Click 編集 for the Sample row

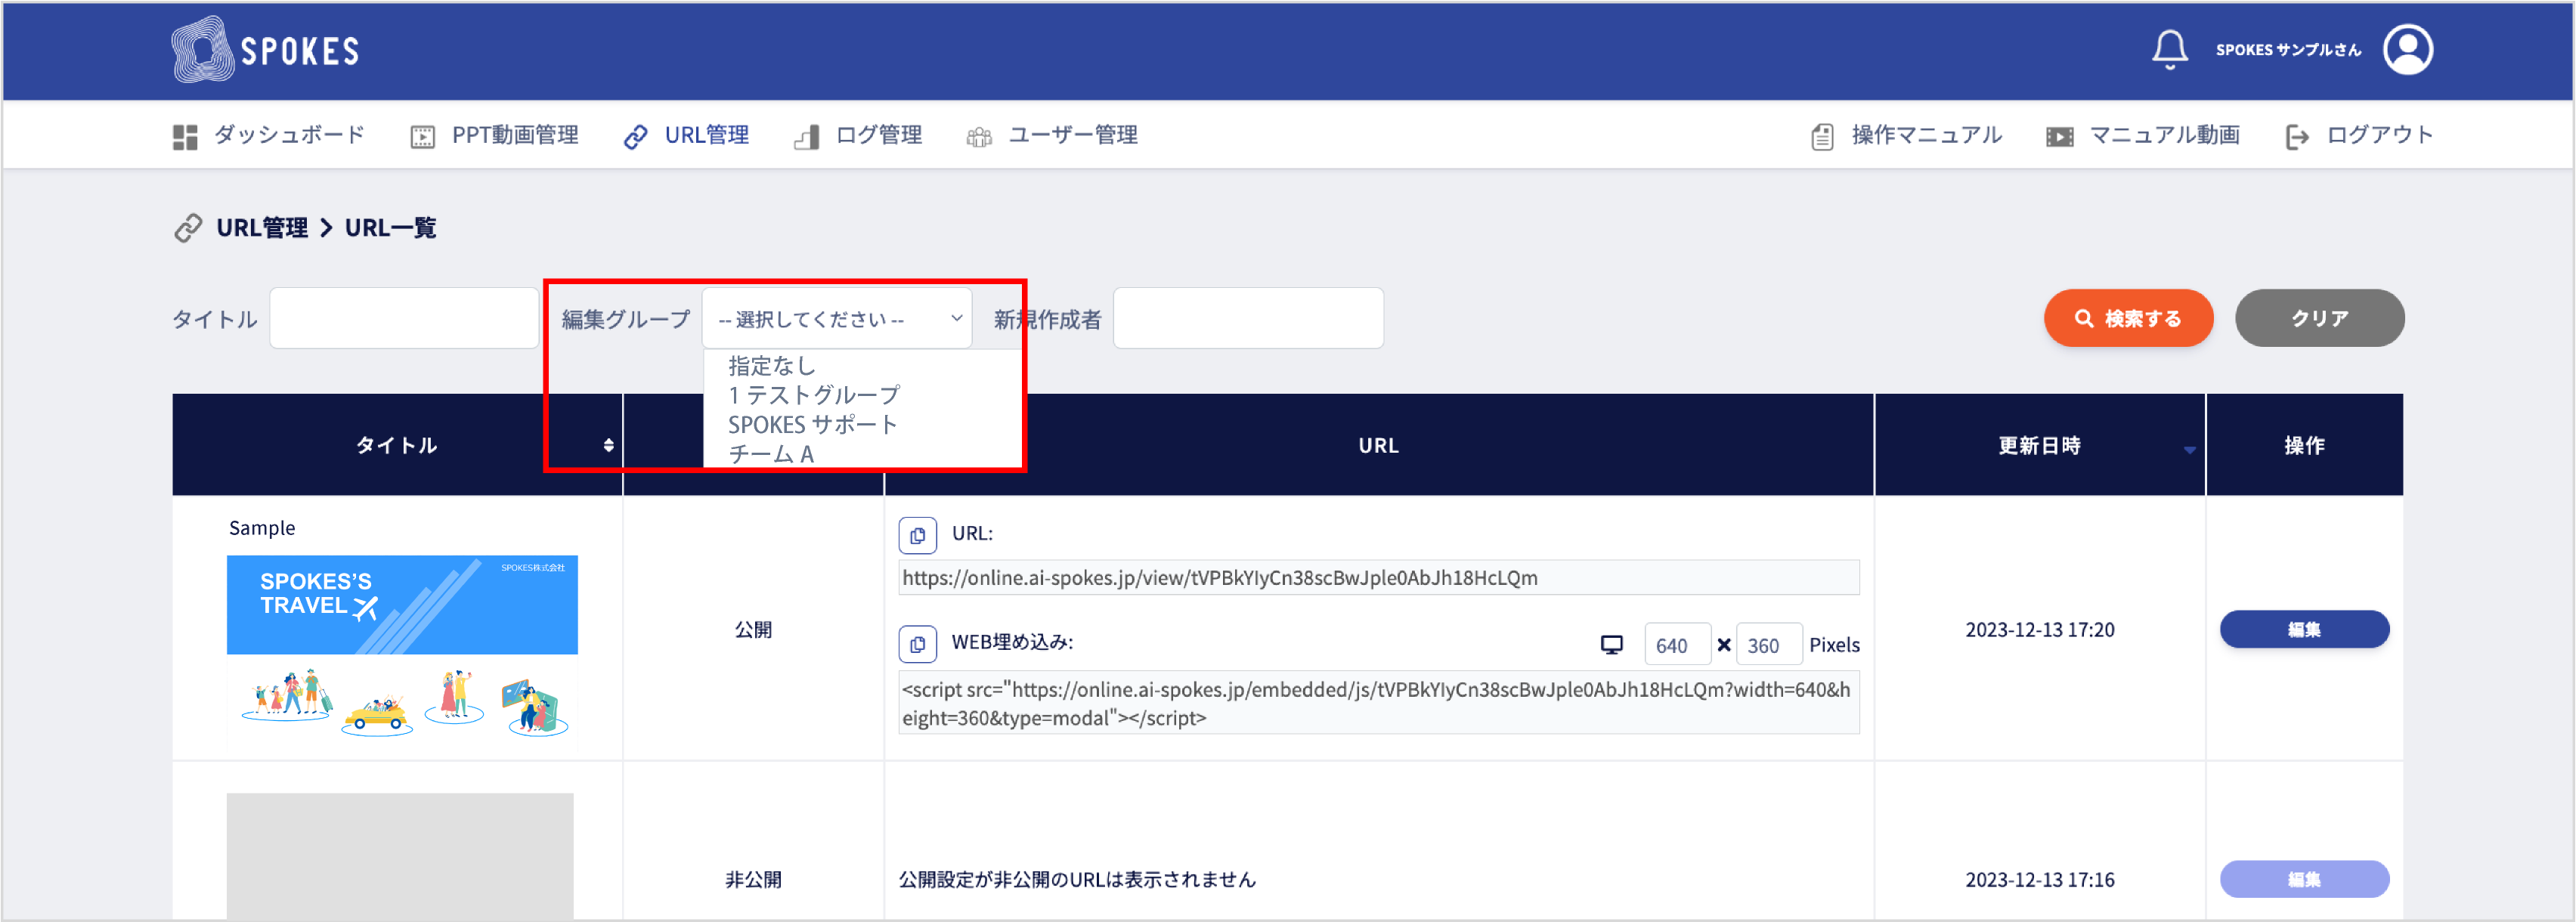[x=2304, y=629]
